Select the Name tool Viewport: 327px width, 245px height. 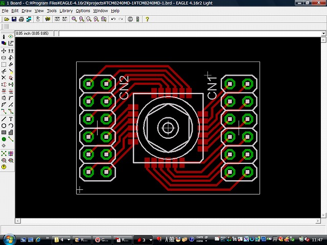[x=4, y=91]
